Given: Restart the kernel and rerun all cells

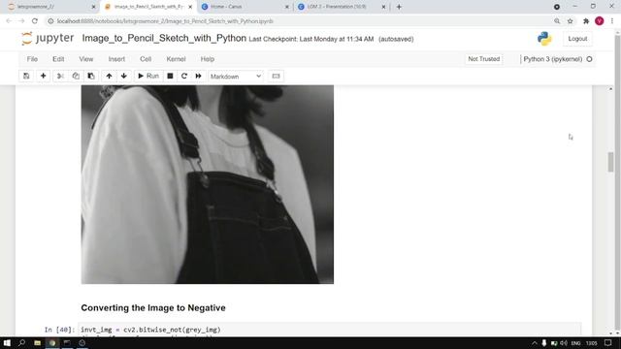Looking at the screenshot, I should coord(198,76).
